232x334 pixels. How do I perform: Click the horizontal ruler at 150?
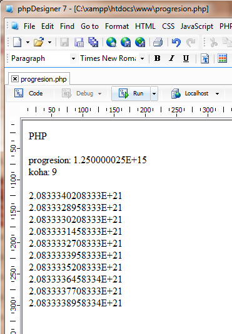[x=114, y=110]
